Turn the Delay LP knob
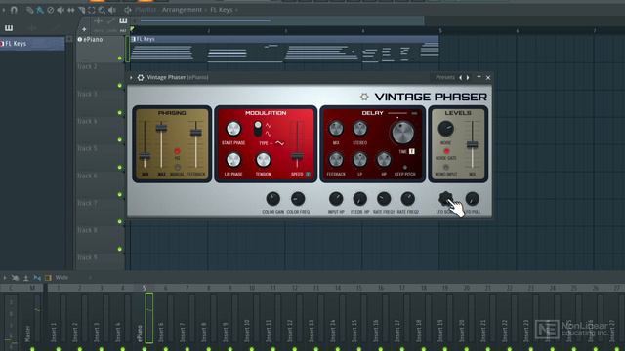Screen dimensions: 625x351 360,160
